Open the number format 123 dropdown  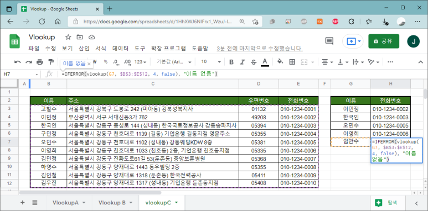tap(141, 62)
